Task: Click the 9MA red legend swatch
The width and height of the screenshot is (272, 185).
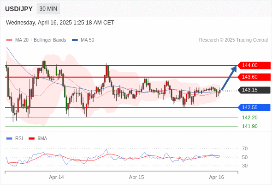Action: pyautogui.click(x=31, y=139)
